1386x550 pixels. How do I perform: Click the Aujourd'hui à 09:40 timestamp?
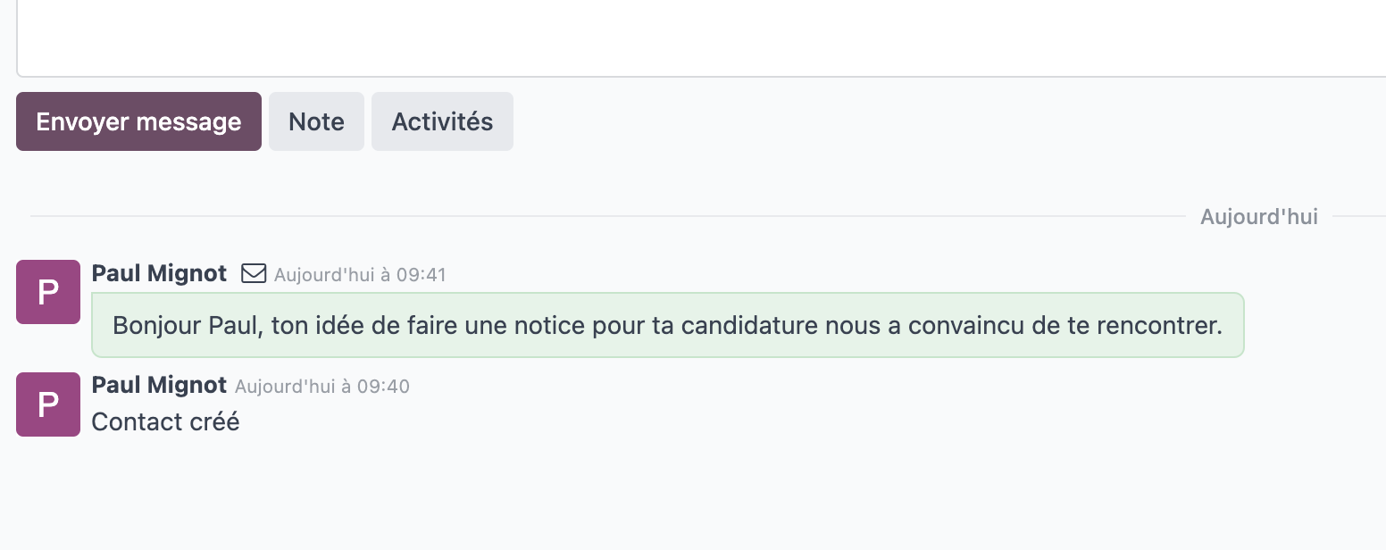[x=322, y=387]
